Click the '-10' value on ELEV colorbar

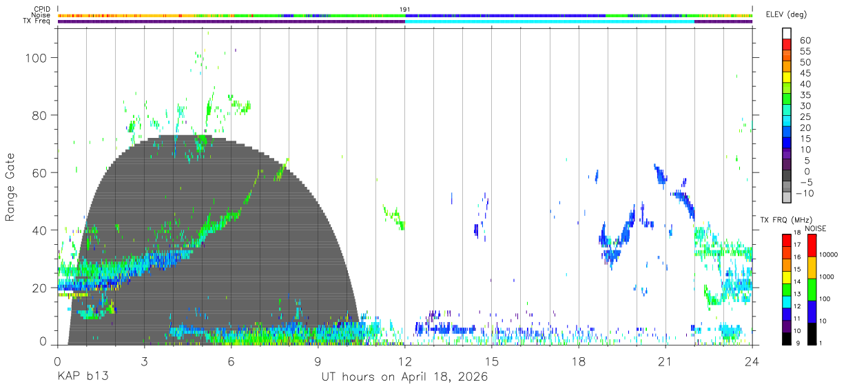(803, 193)
